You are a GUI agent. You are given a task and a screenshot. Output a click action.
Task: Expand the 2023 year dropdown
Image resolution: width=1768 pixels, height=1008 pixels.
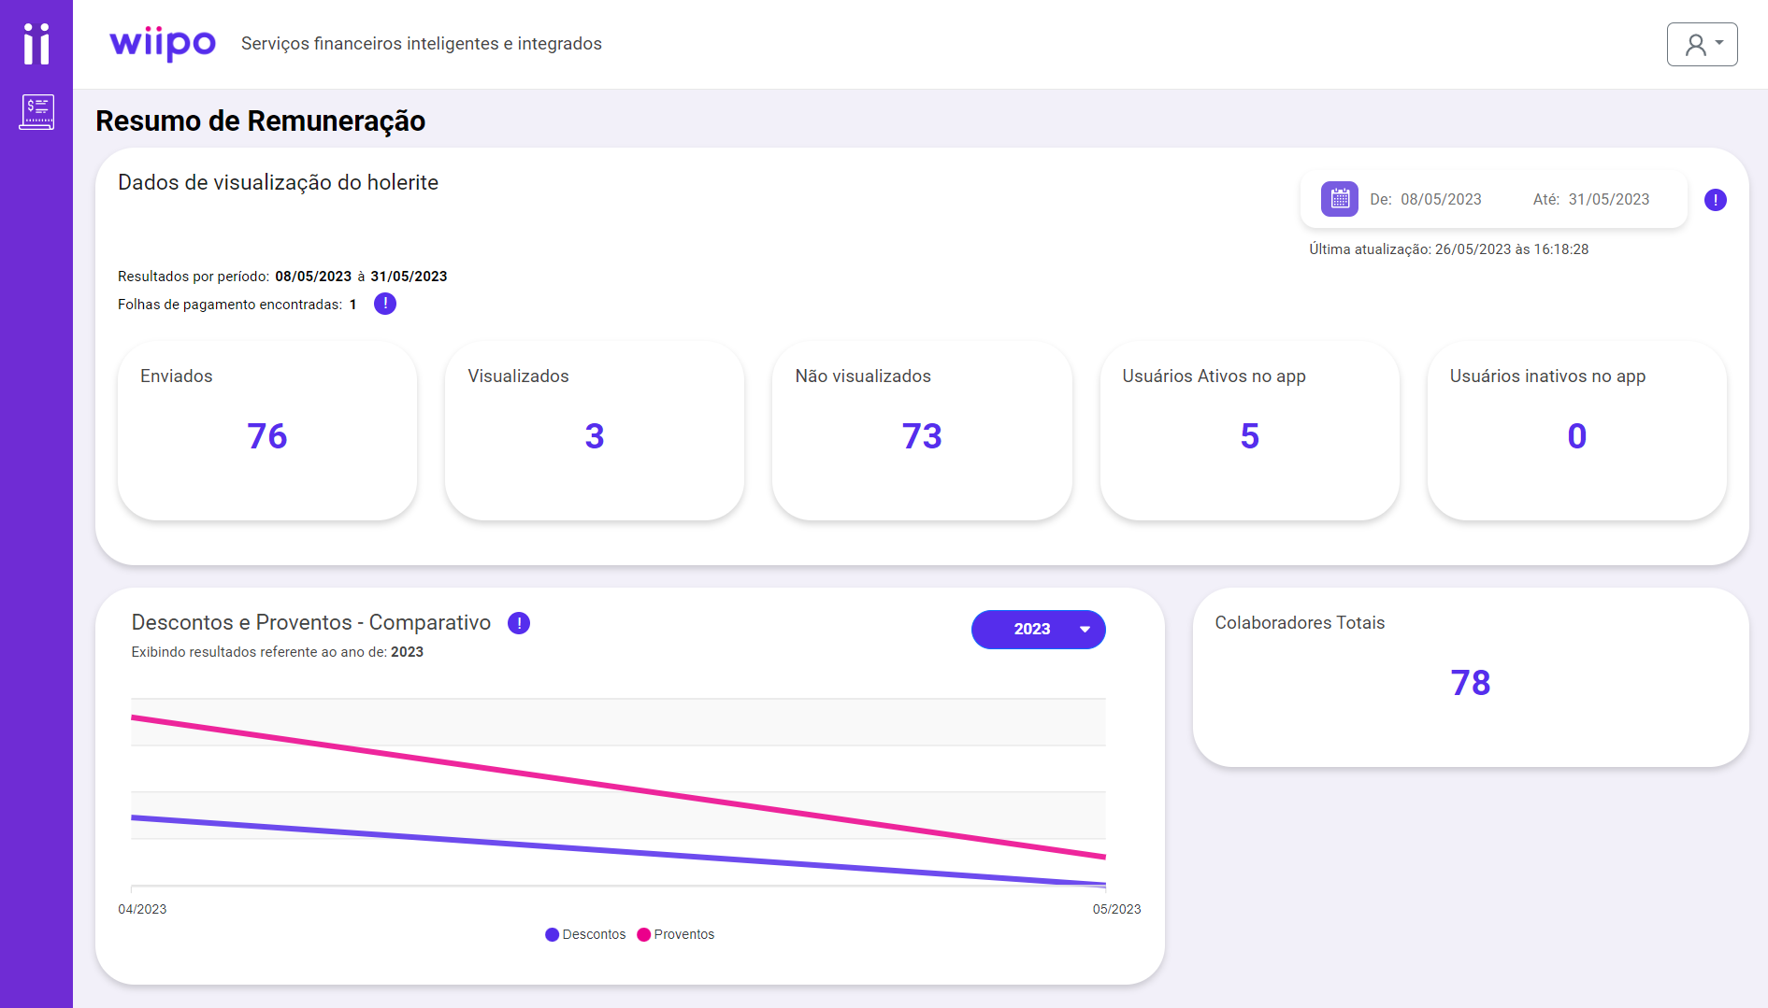tap(1038, 630)
